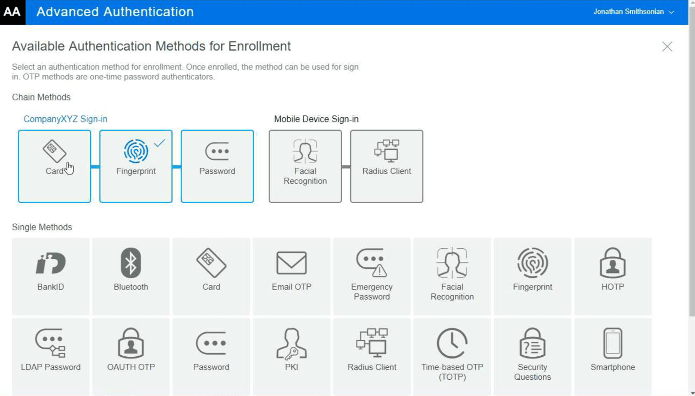Select Radius Client in Mobile Device chain
The height and width of the screenshot is (396, 695).
point(387,166)
